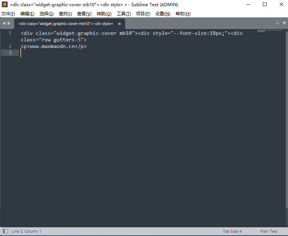Click the Sublime Text logo in title bar
The width and height of the screenshot is (288, 236).
tap(5, 5)
